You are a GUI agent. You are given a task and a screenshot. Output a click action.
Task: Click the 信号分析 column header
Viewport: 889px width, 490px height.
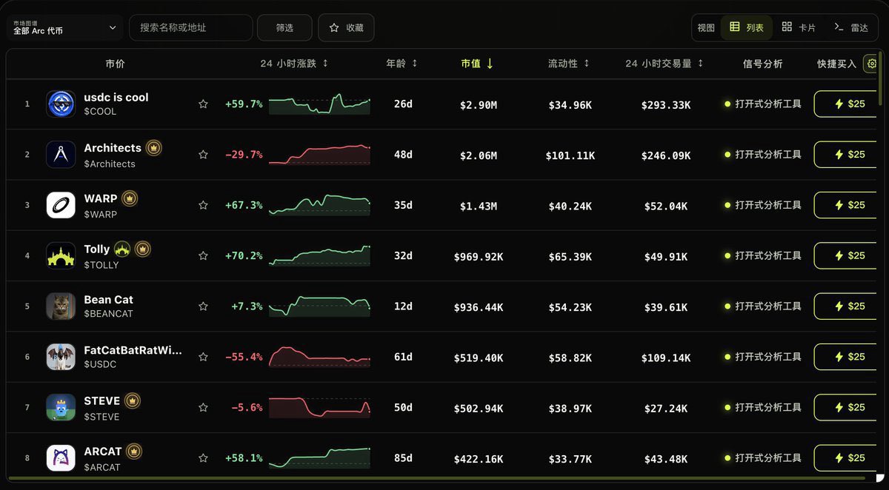pyautogui.click(x=762, y=64)
